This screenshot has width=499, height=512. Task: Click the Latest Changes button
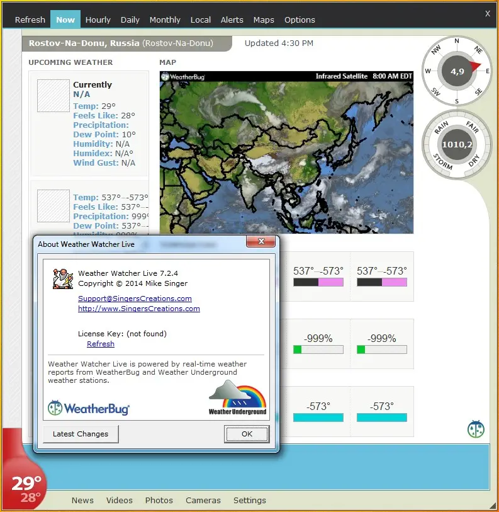(x=81, y=434)
